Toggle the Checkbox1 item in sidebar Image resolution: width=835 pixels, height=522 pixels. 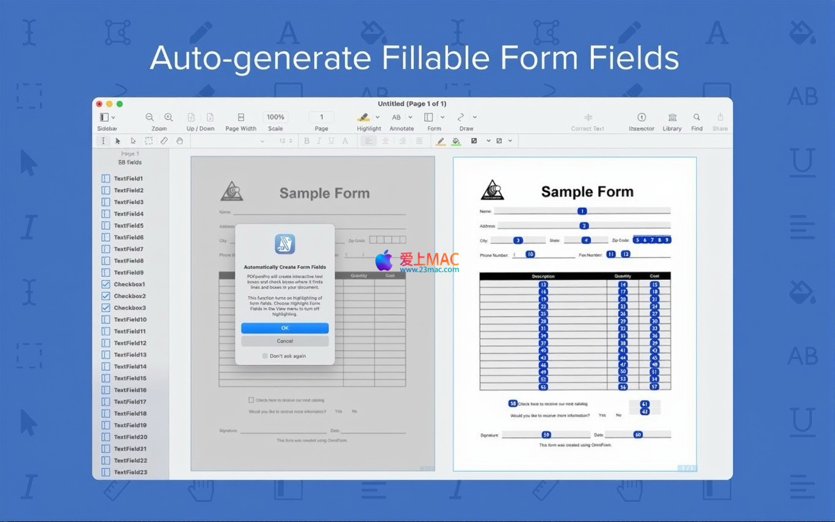106,284
